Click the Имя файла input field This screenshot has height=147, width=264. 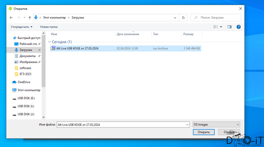121,125
